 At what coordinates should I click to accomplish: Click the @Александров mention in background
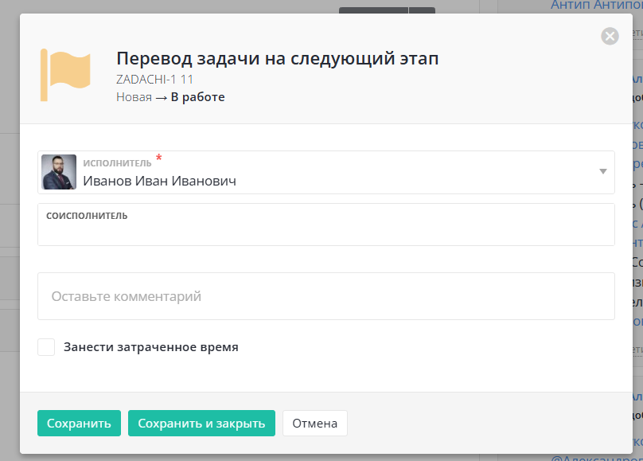point(597,458)
